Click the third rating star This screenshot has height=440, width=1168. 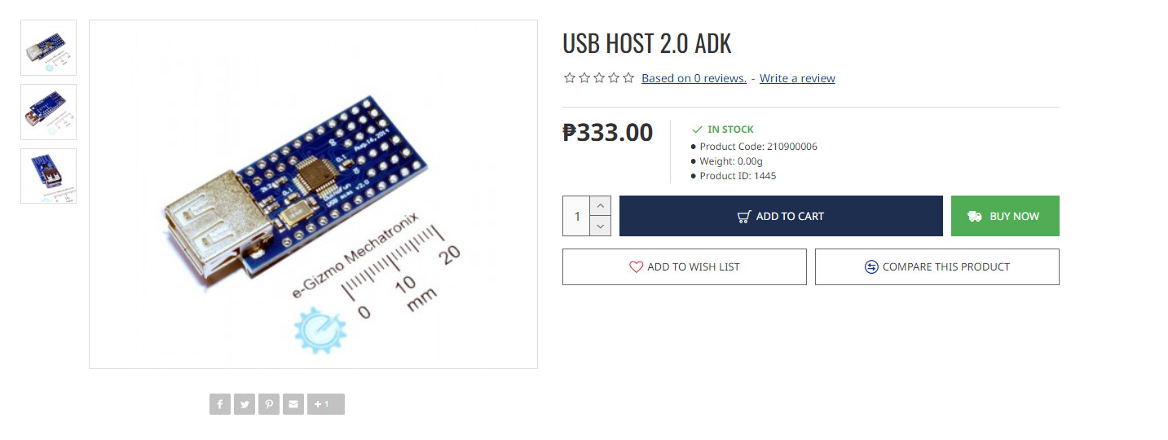pyautogui.click(x=599, y=78)
